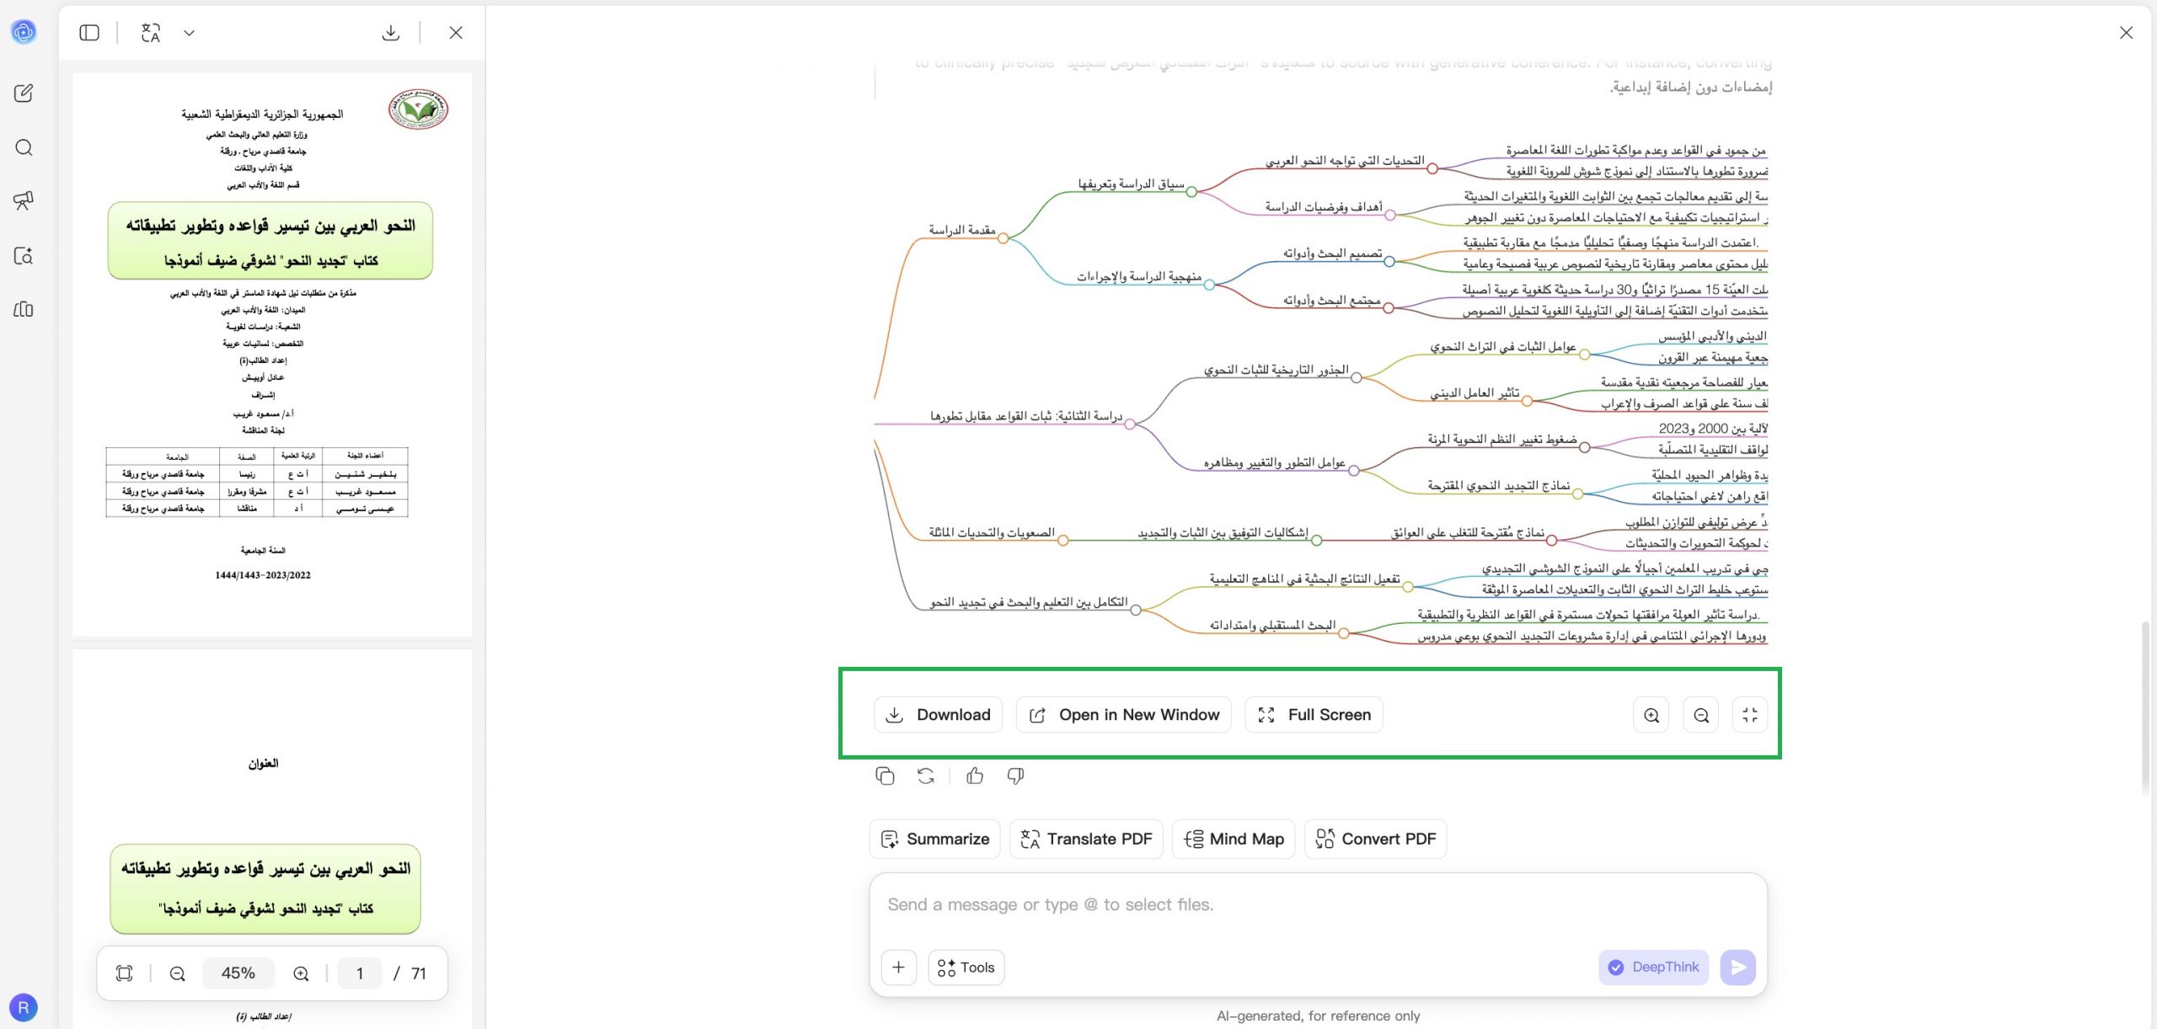Close the PDF viewer panel
Screen dimensions: 2157x1029
click(x=456, y=33)
